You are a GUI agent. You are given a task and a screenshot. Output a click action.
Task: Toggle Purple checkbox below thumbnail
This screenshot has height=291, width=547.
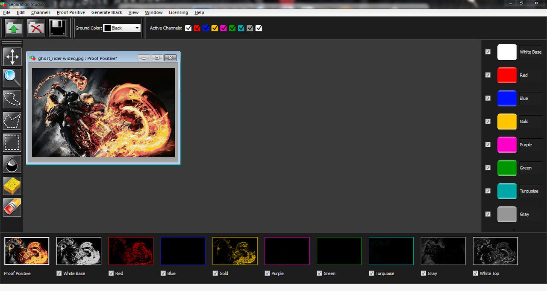[267, 273]
